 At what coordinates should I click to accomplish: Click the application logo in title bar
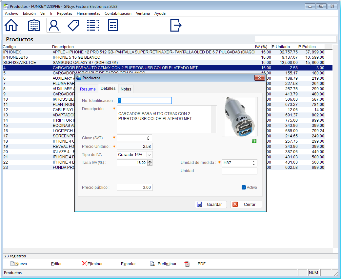pyautogui.click(x=6, y=6)
